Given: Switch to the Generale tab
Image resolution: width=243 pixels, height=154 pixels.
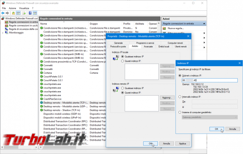Looking at the screenshot, I should point(119,43).
